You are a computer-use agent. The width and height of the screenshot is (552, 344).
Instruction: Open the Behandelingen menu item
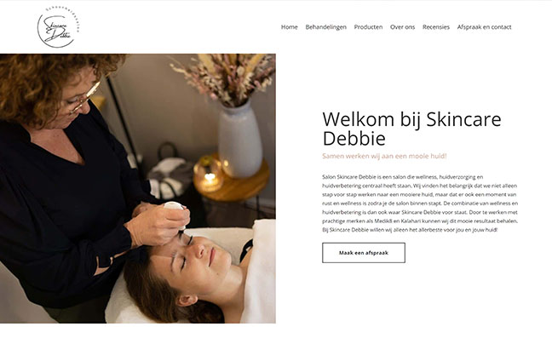pos(325,27)
